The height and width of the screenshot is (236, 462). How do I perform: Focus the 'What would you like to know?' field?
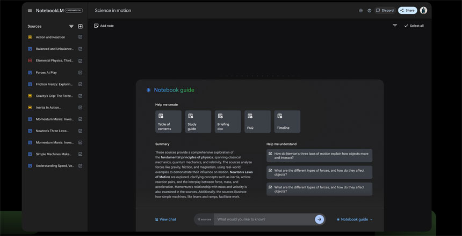(264, 219)
